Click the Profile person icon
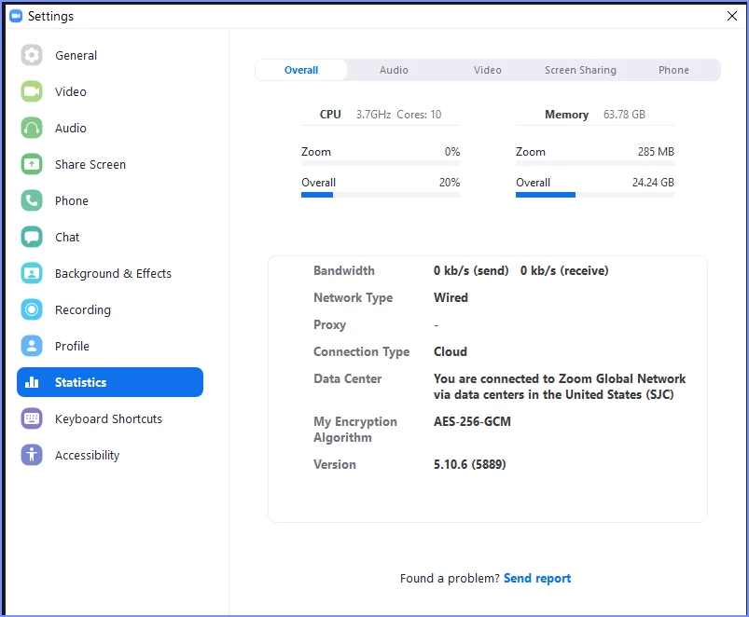 [32, 346]
